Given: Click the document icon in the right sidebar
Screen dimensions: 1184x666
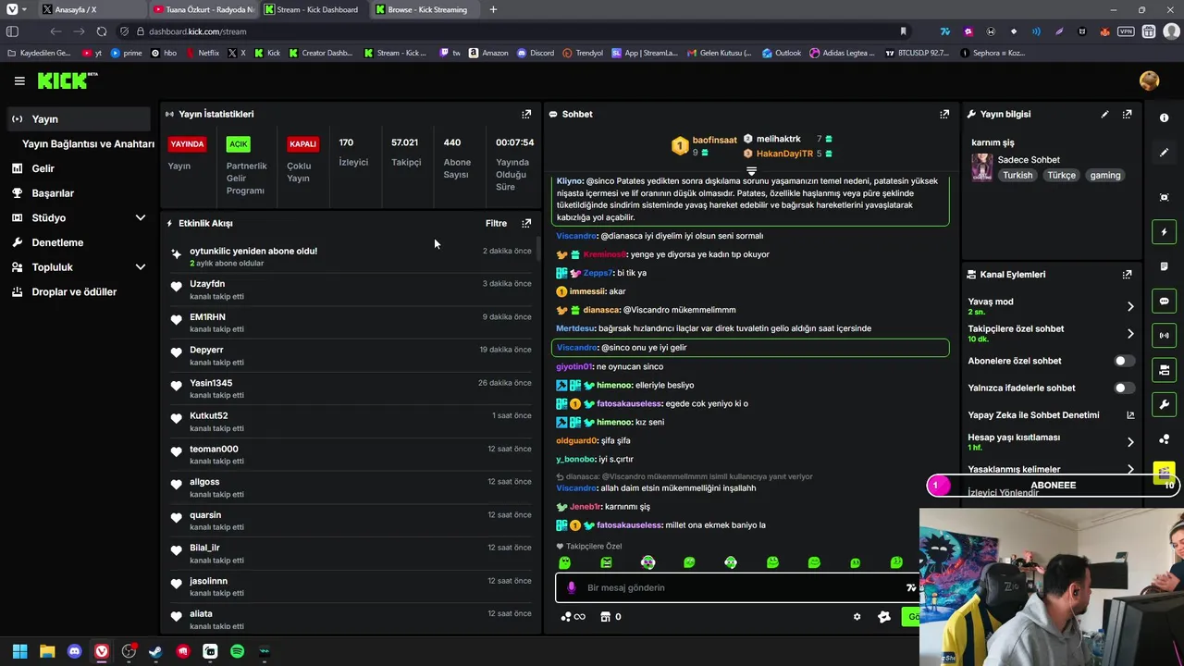Looking at the screenshot, I should click(1164, 266).
